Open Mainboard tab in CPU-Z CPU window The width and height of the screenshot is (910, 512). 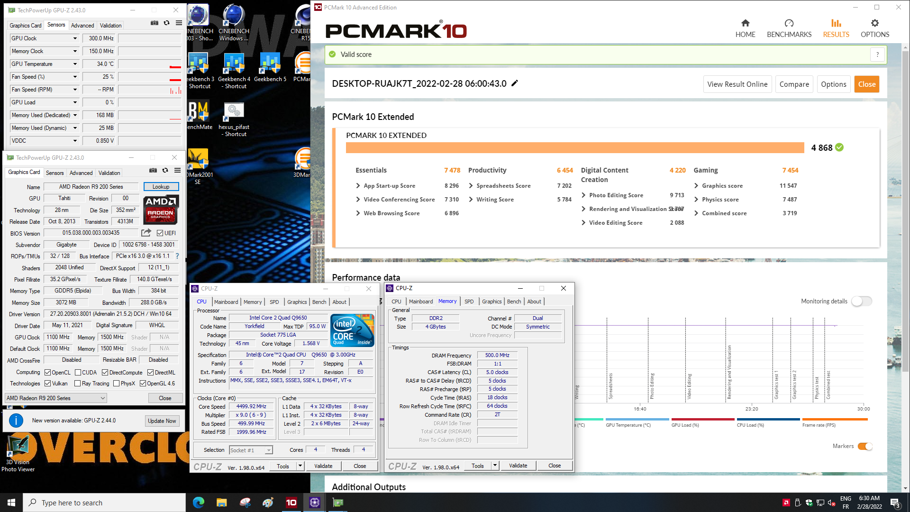click(x=226, y=302)
